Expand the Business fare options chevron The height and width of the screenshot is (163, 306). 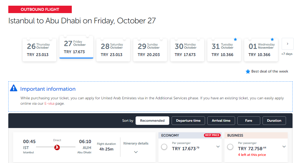[284, 147]
